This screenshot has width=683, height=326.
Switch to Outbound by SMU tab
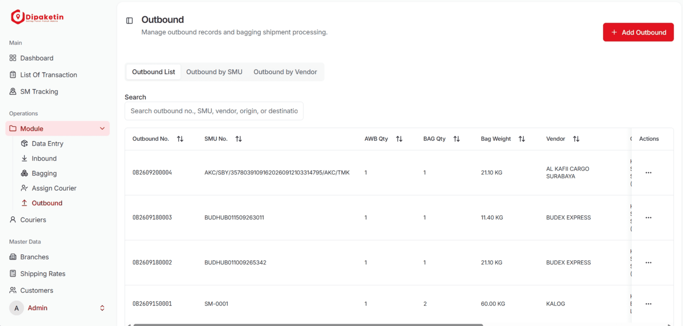[214, 72]
